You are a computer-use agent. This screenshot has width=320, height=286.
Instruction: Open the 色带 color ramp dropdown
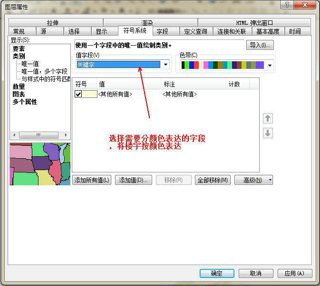point(270,66)
